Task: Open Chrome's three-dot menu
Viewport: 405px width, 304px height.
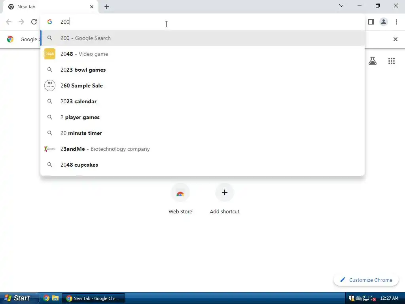Action: coord(396,22)
